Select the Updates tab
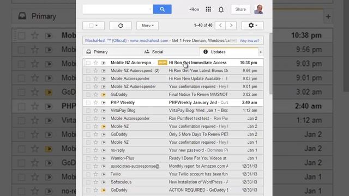The width and height of the screenshot is (349, 196). click(x=229, y=52)
